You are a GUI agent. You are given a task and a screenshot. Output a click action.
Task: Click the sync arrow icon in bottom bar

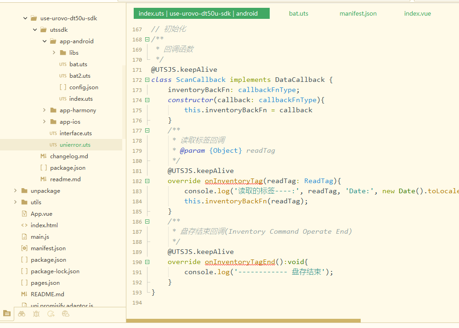coord(51,314)
